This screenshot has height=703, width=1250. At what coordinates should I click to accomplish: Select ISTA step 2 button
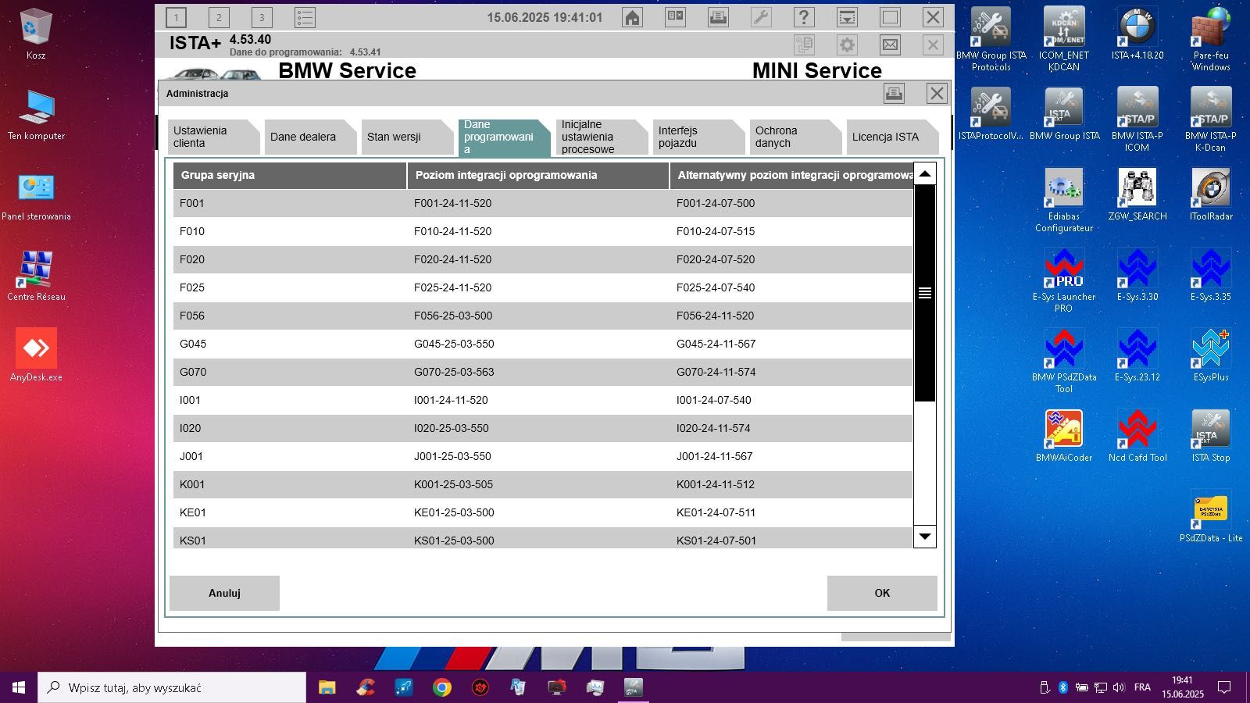219,17
